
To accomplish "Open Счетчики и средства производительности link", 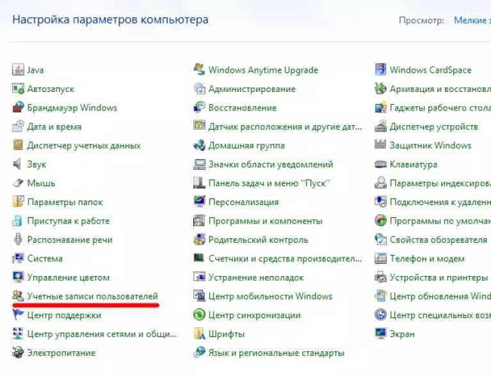I will (285, 259).
